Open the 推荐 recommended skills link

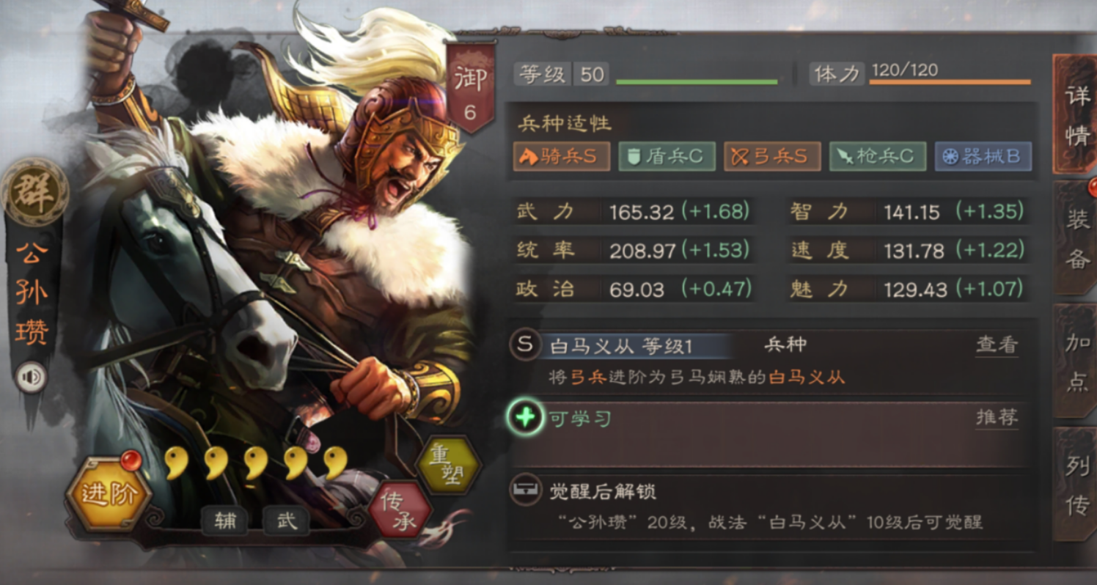click(x=997, y=417)
